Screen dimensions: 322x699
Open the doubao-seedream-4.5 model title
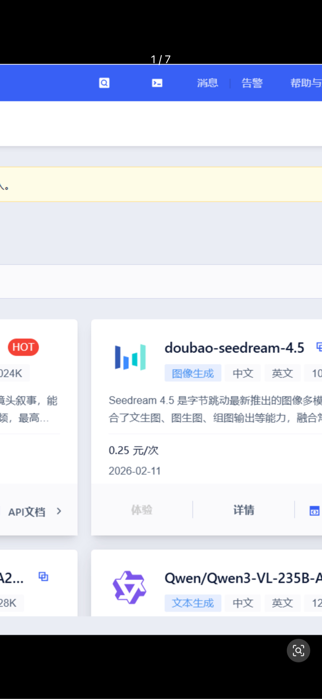point(234,348)
